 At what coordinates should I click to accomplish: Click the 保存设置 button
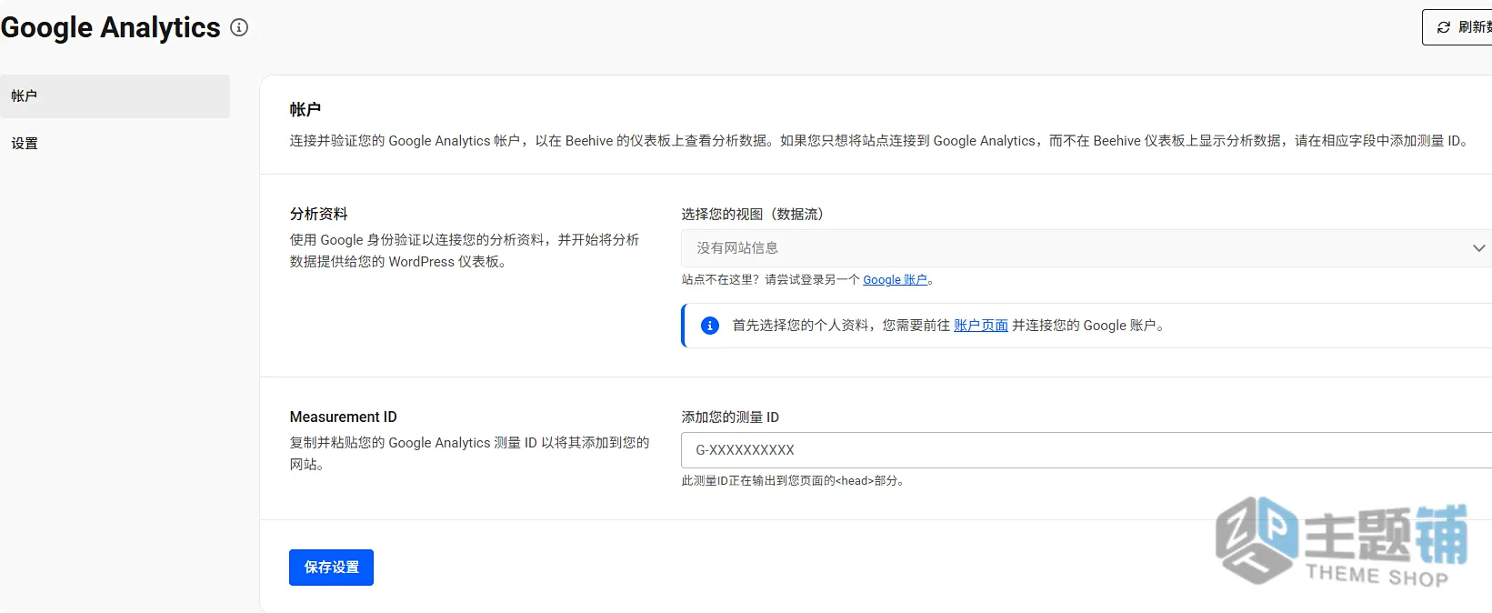pyautogui.click(x=331, y=568)
